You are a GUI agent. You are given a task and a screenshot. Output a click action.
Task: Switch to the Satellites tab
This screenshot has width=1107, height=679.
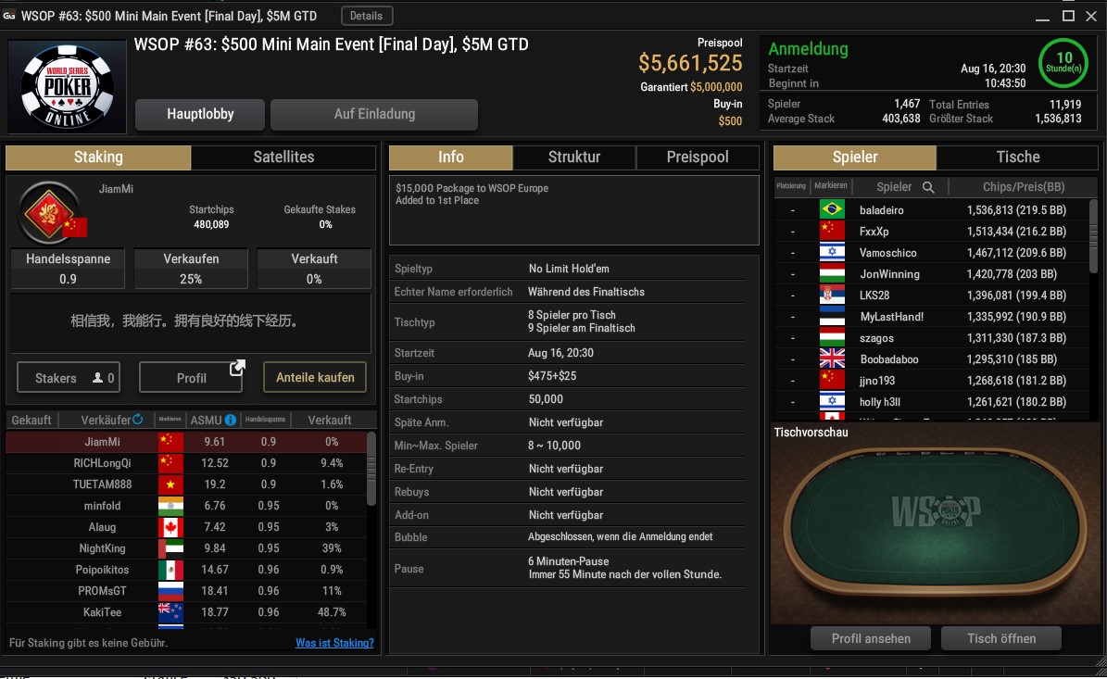click(283, 157)
